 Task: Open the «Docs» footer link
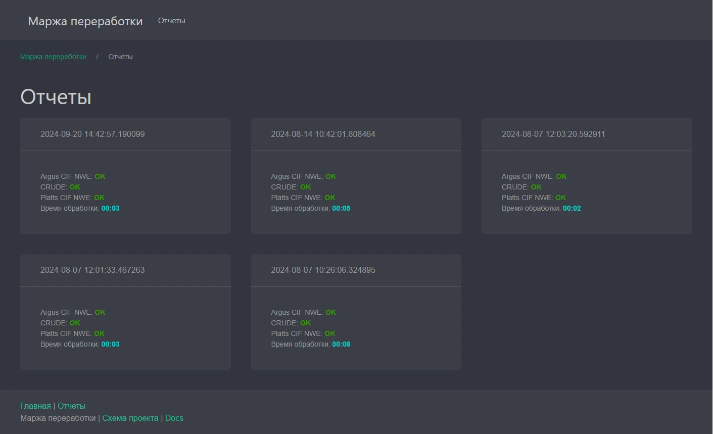pyautogui.click(x=174, y=418)
